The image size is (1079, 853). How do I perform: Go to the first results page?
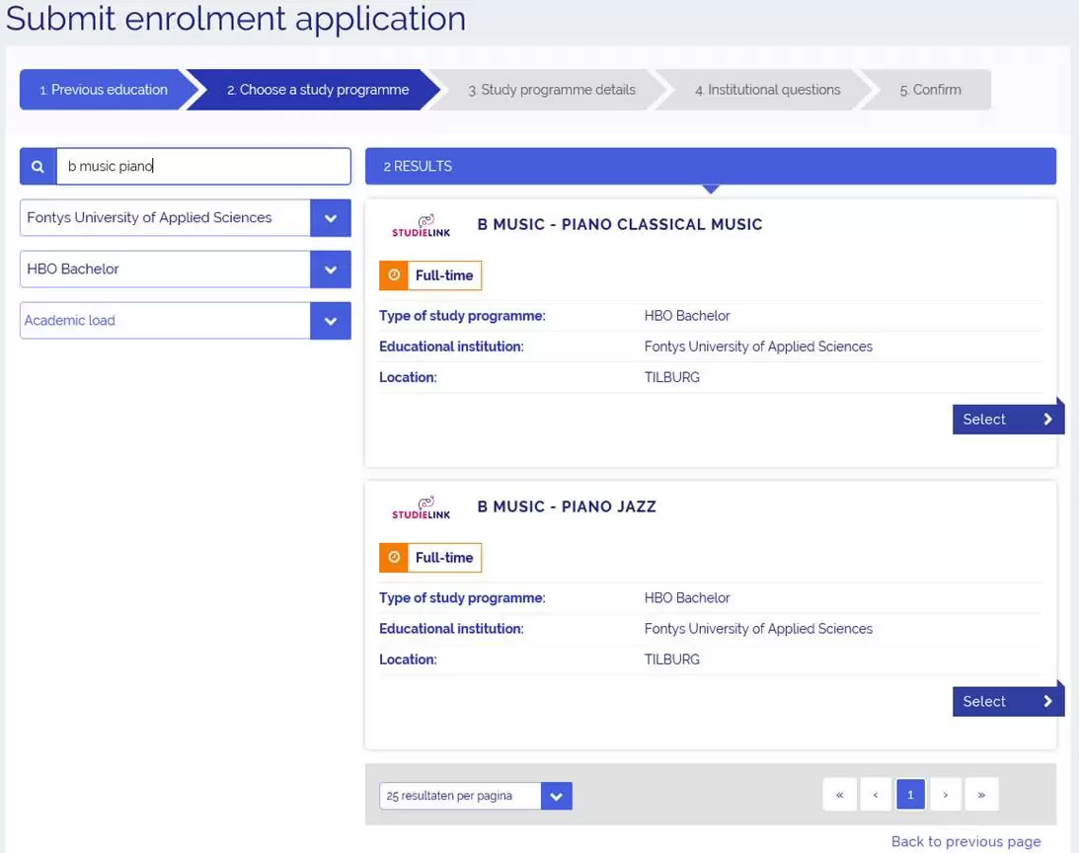coord(839,795)
